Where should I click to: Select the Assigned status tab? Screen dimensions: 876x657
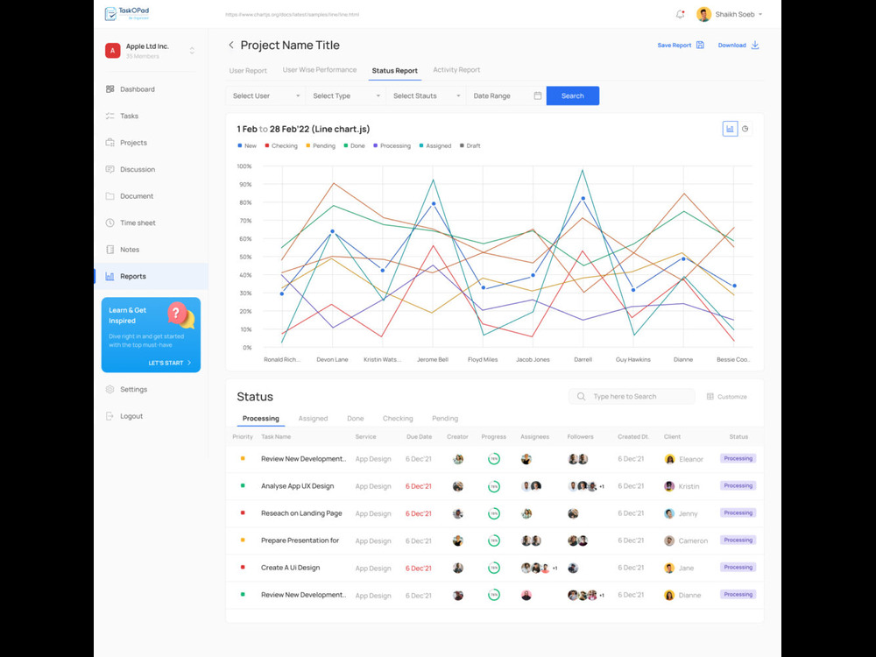click(313, 418)
